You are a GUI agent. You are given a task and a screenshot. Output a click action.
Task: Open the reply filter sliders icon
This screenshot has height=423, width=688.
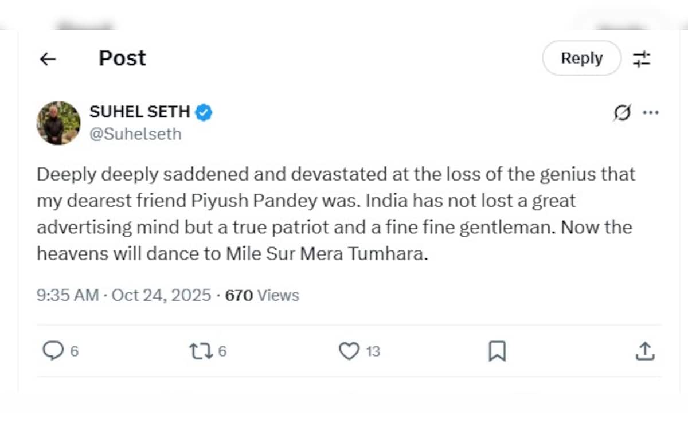[642, 58]
